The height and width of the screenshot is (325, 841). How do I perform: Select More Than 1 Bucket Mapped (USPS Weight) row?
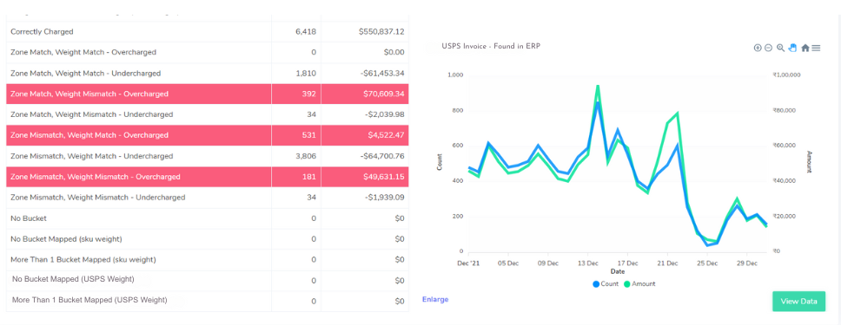pyautogui.click(x=207, y=301)
